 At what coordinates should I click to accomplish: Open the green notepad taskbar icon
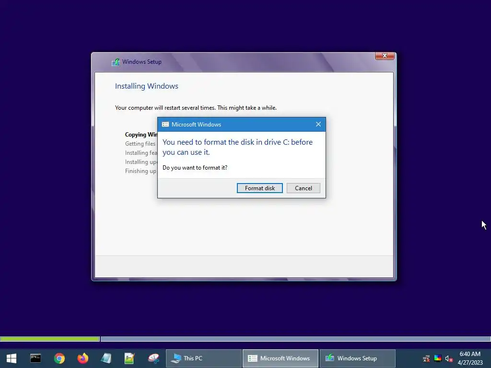tap(129, 358)
